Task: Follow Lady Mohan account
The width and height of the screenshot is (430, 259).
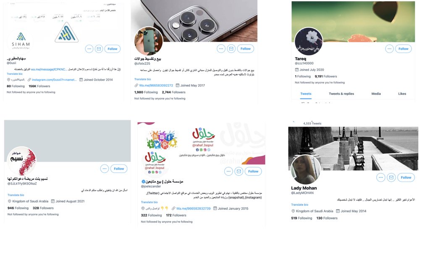Action: (406, 177)
